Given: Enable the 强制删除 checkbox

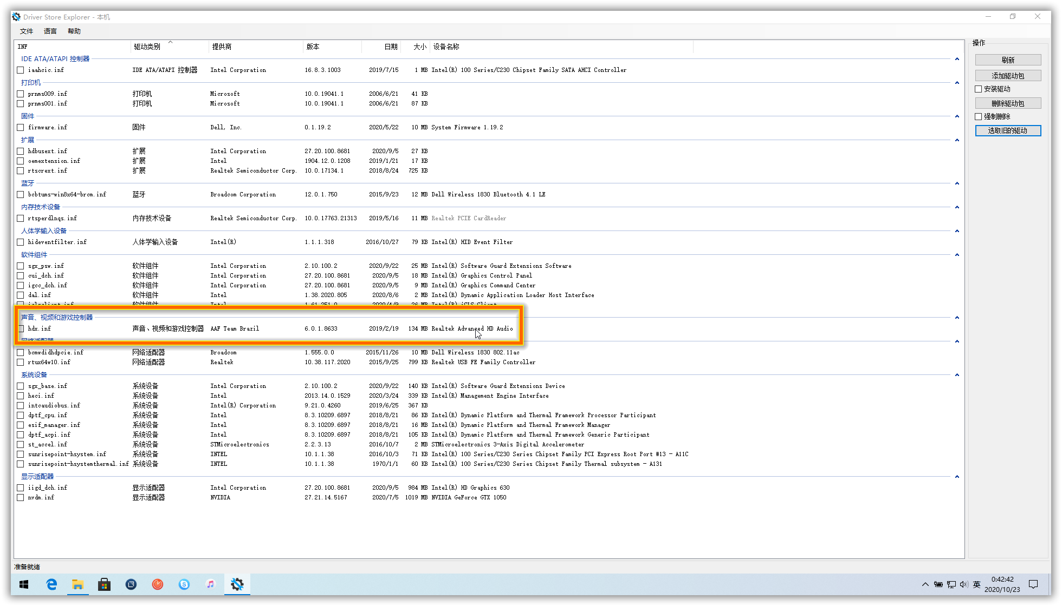Looking at the screenshot, I should coord(979,117).
